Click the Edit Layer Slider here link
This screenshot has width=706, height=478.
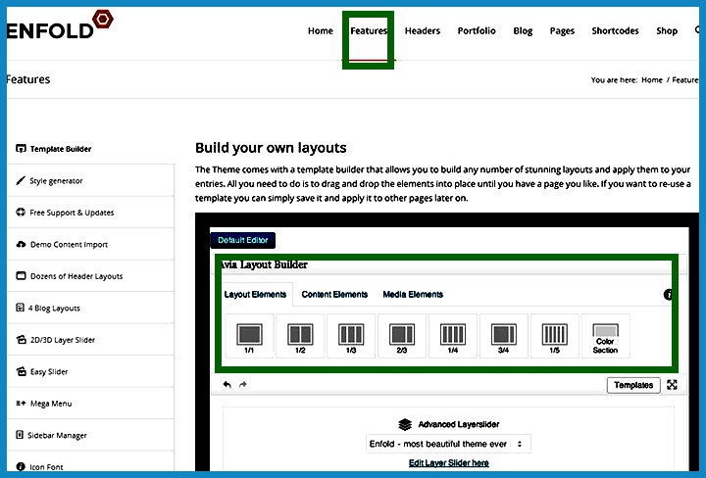tap(448, 463)
